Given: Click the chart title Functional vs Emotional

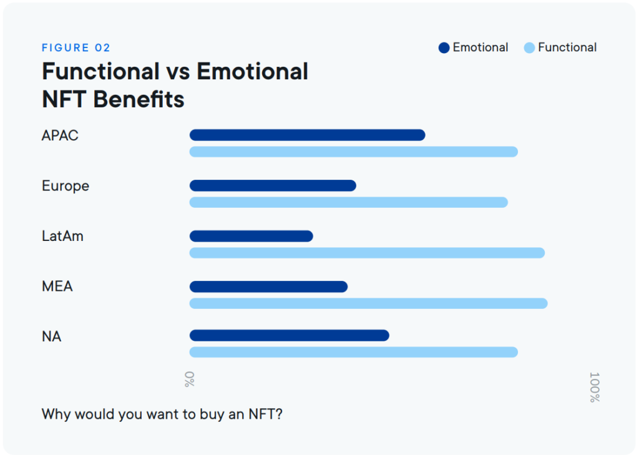Looking at the screenshot, I should 175,71.
